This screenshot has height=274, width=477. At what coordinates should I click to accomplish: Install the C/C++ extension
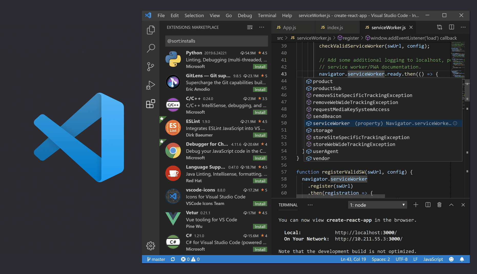point(260,112)
